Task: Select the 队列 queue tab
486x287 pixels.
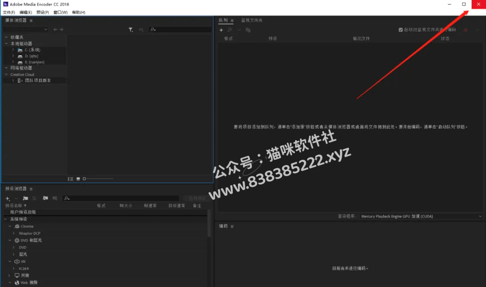Action: coord(223,20)
